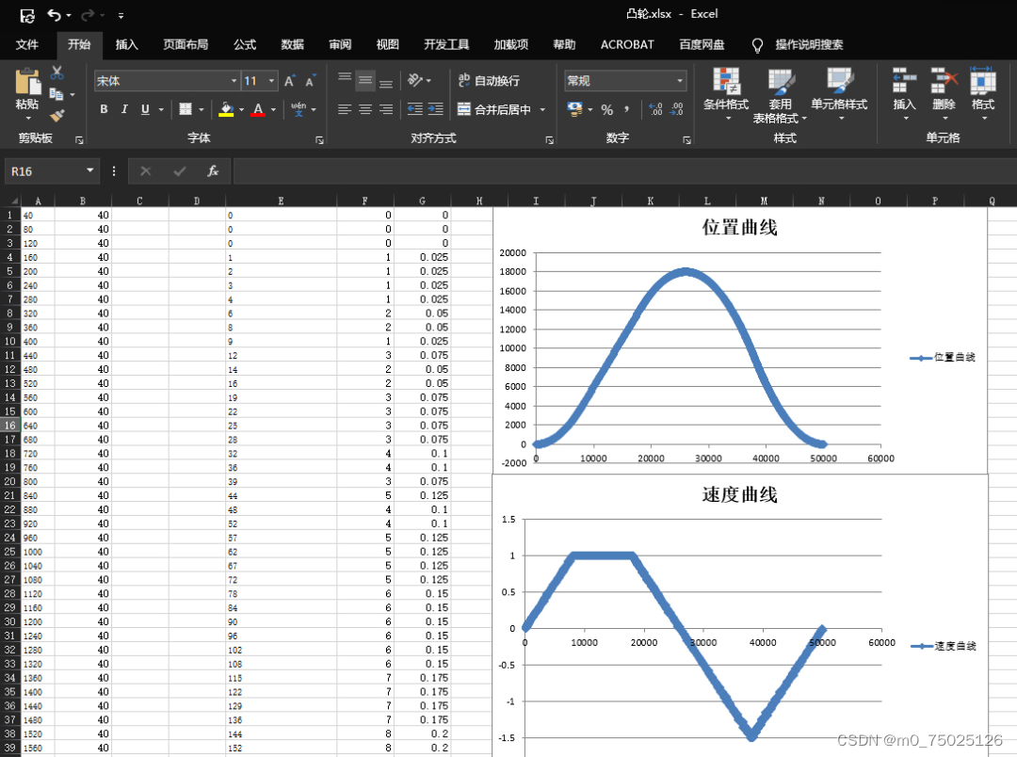Open the font group dialog launcher
Screen dimensions: 1017x757
coord(320,139)
